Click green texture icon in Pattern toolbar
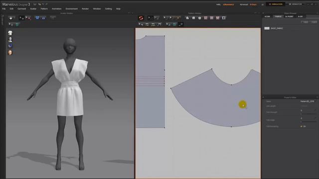This screenshot has width=319, height=179. (x=174, y=24)
